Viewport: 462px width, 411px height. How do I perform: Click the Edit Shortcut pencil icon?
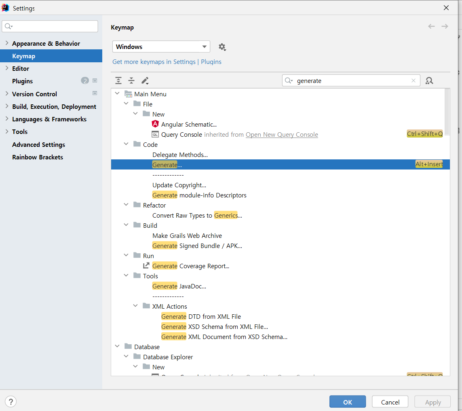[145, 81]
